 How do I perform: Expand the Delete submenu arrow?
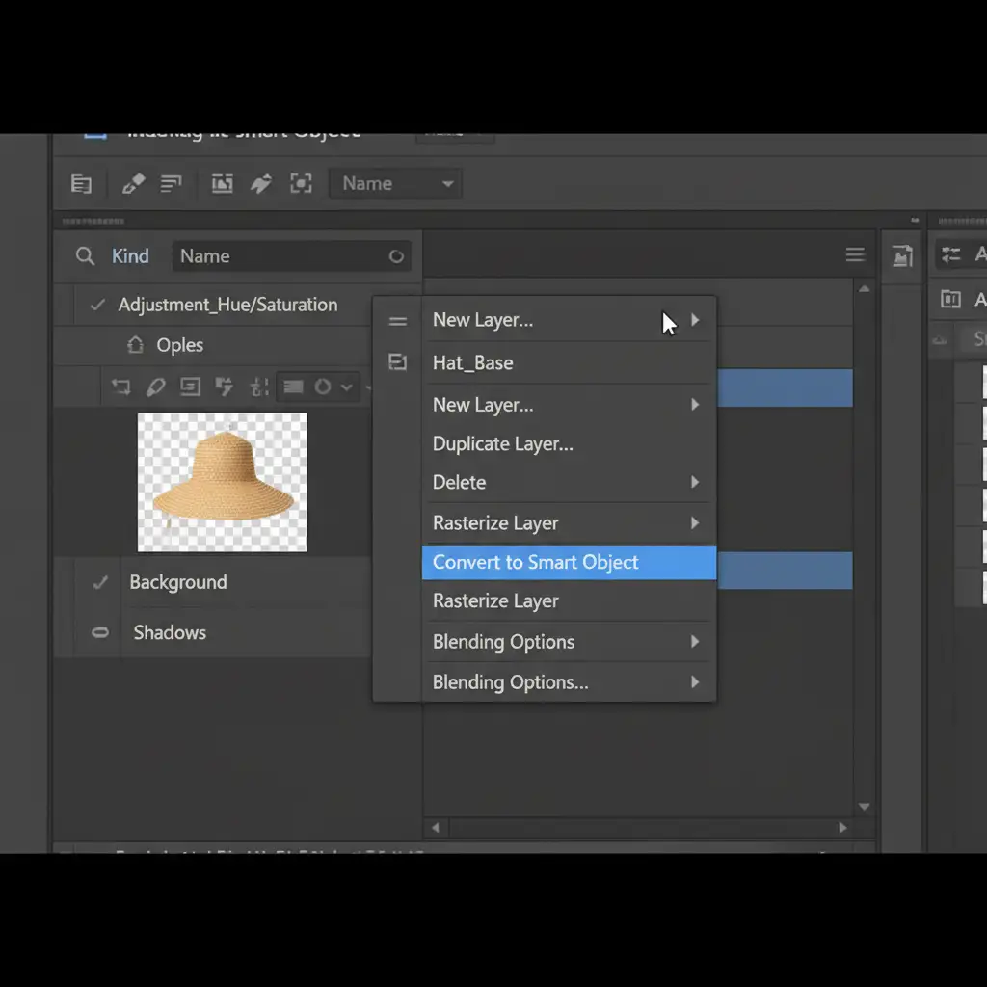pos(694,482)
